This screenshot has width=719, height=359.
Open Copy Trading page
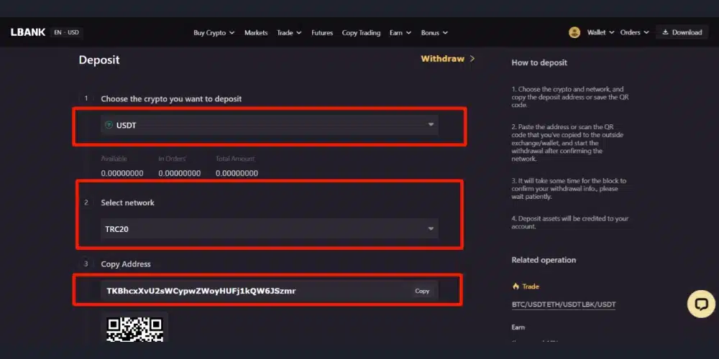pyautogui.click(x=361, y=32)
